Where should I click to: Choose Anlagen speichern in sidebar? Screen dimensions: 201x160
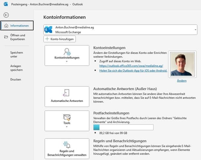tap(16, 68)
